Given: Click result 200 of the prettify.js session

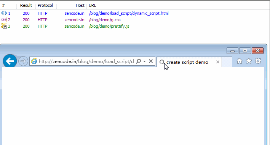Looking at the screenshot, I should [x=26, y=26].
